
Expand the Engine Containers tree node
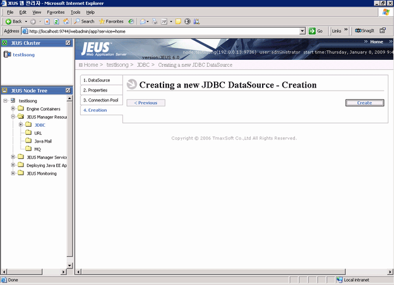point(13,108)
